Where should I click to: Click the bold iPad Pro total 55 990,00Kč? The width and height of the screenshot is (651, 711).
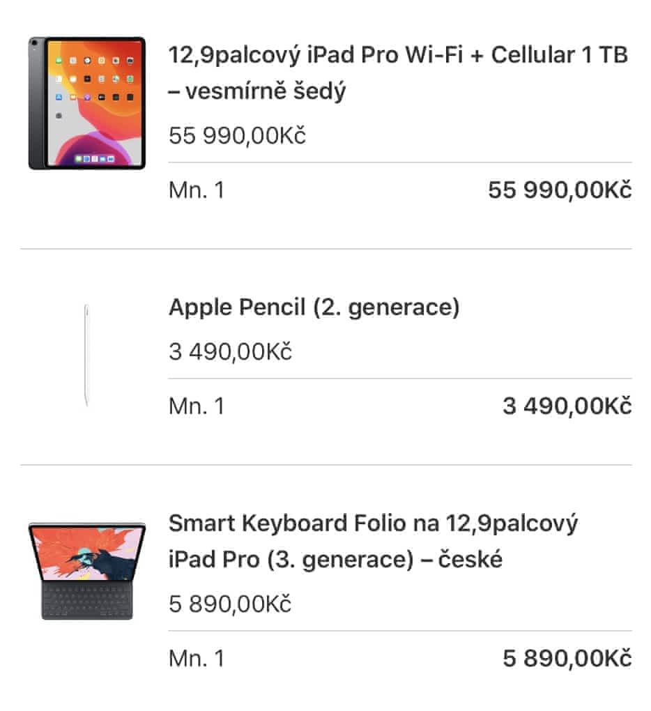click(560, 190)
